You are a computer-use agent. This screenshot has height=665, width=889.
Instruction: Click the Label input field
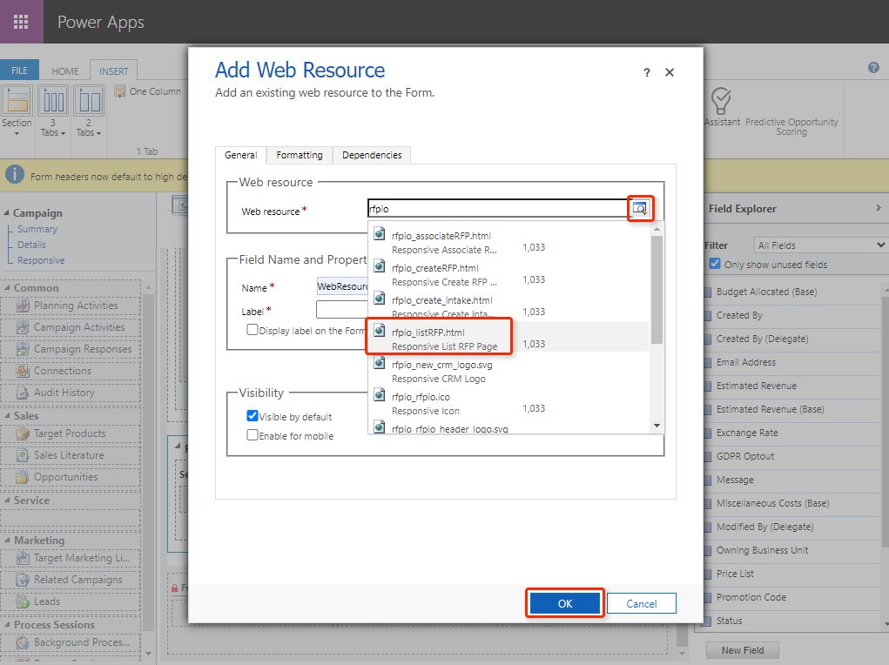pyautogui.click(x=342, y=310)
